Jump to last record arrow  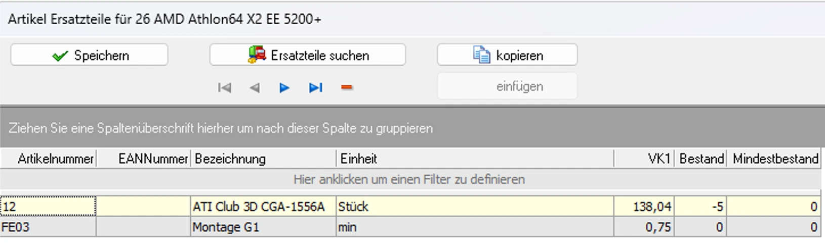click(315, 88)
